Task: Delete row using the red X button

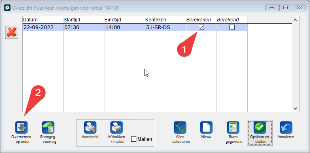Action: [x=12, y=32]
